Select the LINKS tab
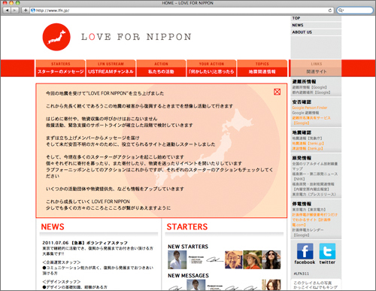376x291 pixels. click(x=316, y=68)
